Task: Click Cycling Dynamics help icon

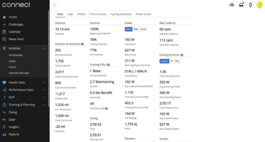Action: tap(182, 55)
